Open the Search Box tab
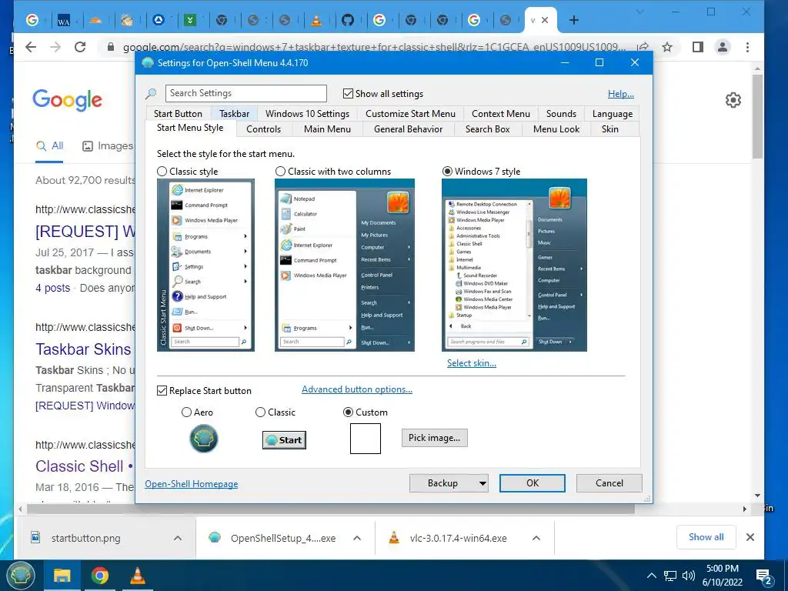The width and height of the screenshot is (788, 591). (x=487, y=129)
